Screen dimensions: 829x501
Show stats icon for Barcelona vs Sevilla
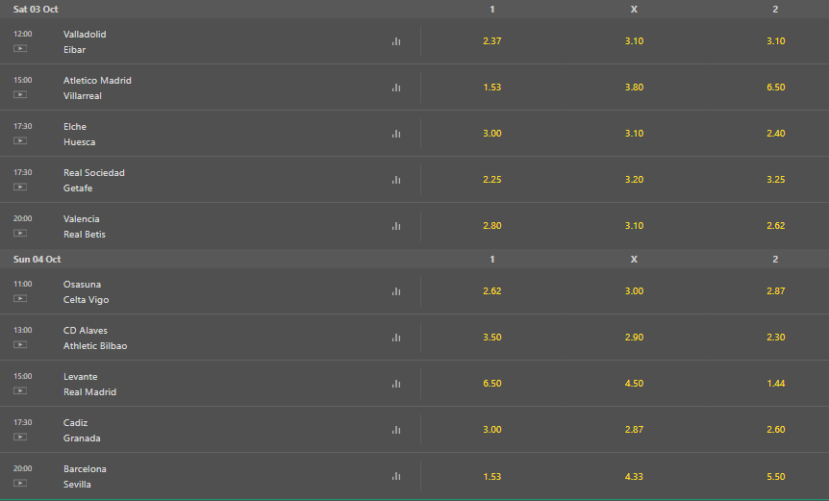pos(396,476)
